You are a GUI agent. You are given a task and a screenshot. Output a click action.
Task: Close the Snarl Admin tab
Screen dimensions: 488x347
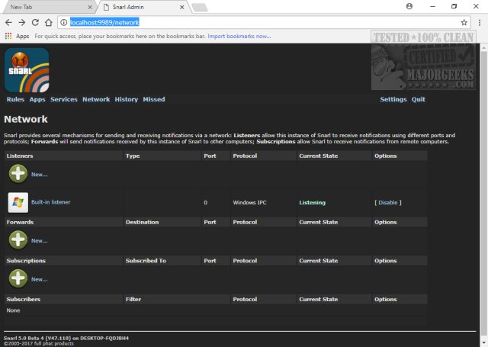(x=182, y=7)
